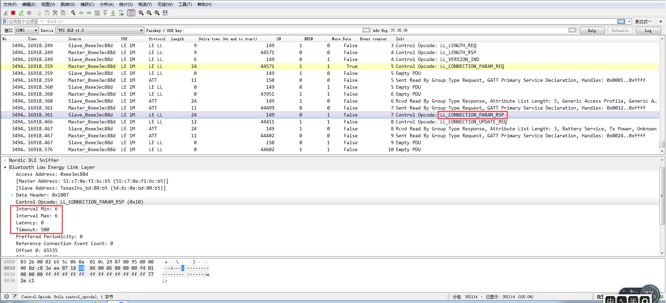
Task: Jump to the first packet
Action: pyautogui.click(x=105, y=13)
